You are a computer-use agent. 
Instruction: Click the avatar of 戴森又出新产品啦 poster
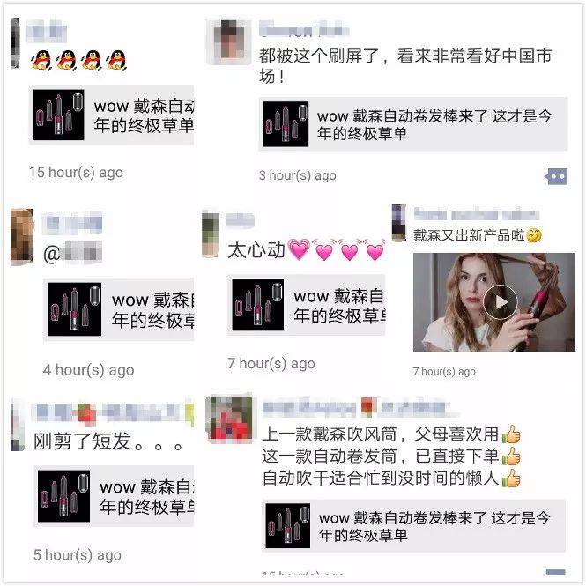pos(399,223)
